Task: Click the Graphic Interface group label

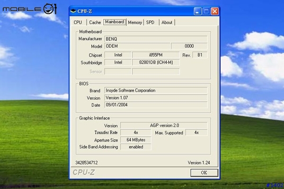Action: point(94,118)
